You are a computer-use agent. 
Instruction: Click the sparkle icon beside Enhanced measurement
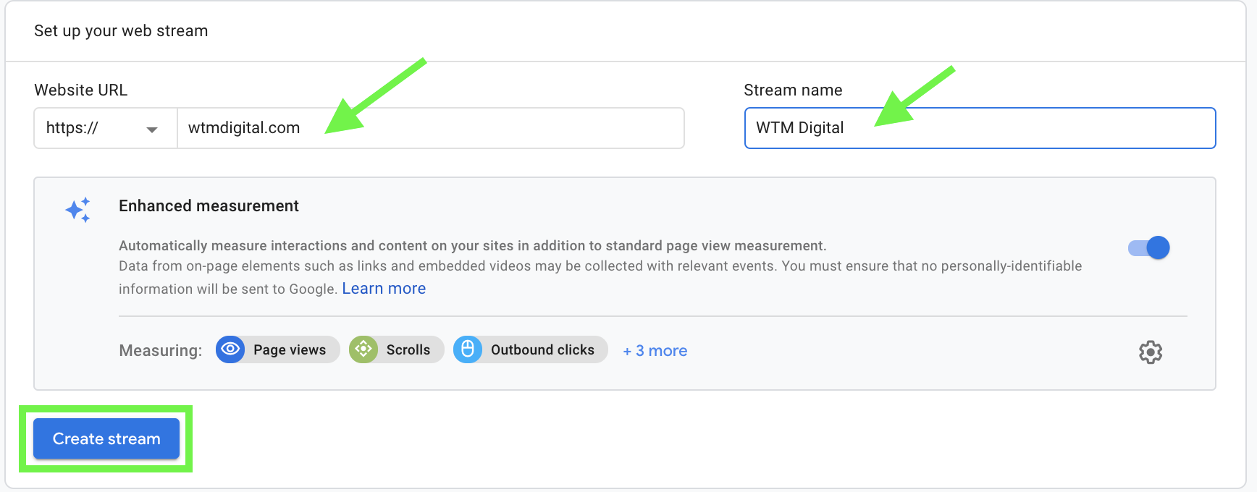(78, 210)
